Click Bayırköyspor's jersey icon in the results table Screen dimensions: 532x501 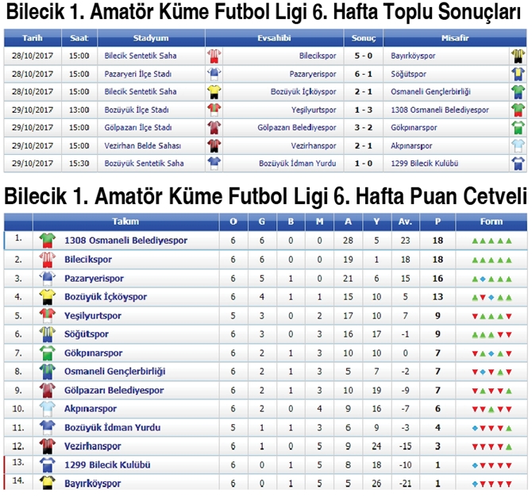tap(518, 56)
